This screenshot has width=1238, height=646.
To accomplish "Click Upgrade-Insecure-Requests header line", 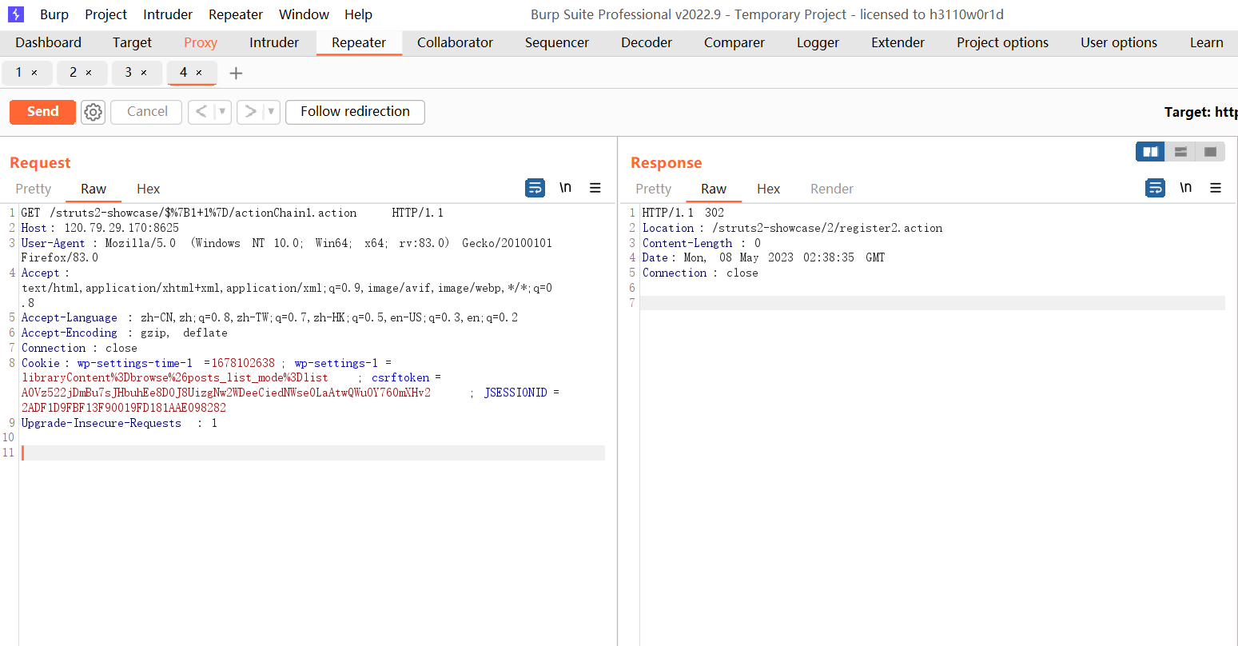I will pyautogui.click(x=119, y=423).
